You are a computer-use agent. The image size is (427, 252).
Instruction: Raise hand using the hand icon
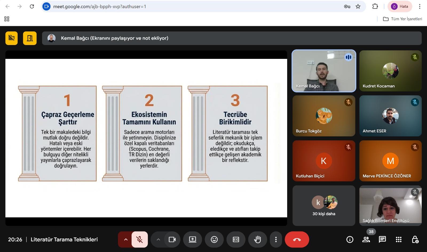point(257,239)
